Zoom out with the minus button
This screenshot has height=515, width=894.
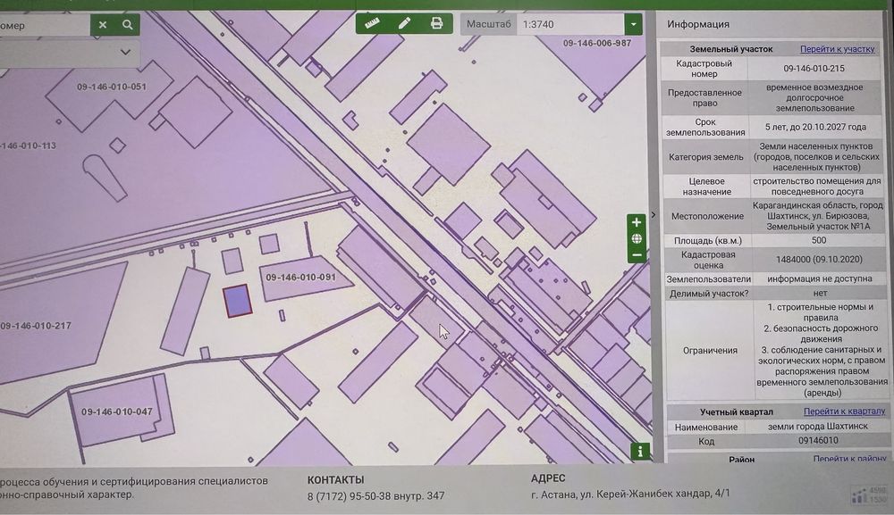(637, 255)
